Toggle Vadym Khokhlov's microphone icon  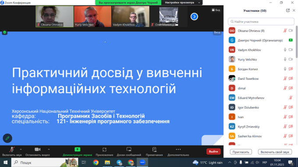point(285,50)
